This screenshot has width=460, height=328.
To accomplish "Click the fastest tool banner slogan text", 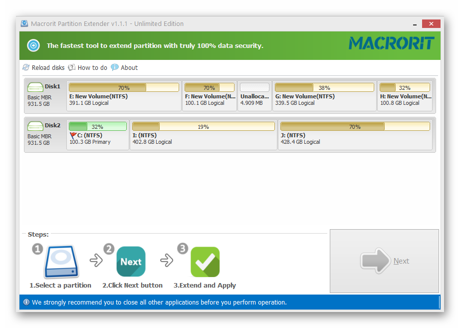I will (155, 46).
